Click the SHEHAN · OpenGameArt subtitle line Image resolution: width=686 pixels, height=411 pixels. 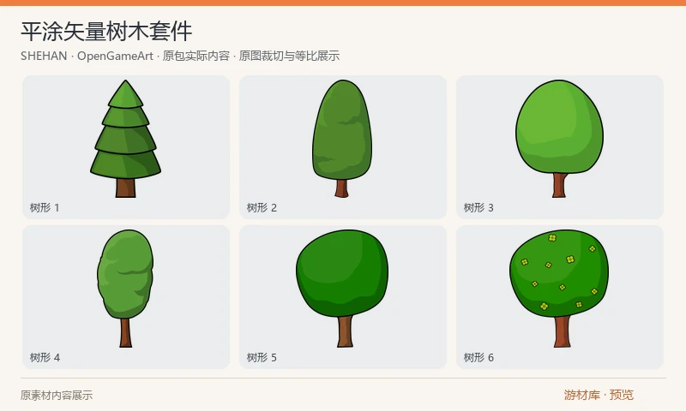coord(180,56)
